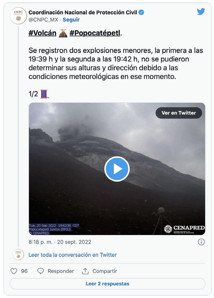Screen dimensions: 214x298
Task: Click the reply speech bubble icon
Action: point(40,271)
